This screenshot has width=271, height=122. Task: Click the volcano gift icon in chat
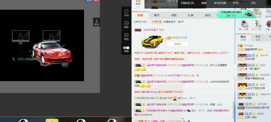[175, 98]
